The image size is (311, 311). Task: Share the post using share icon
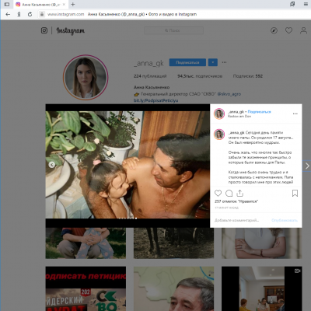coord(240,193)
